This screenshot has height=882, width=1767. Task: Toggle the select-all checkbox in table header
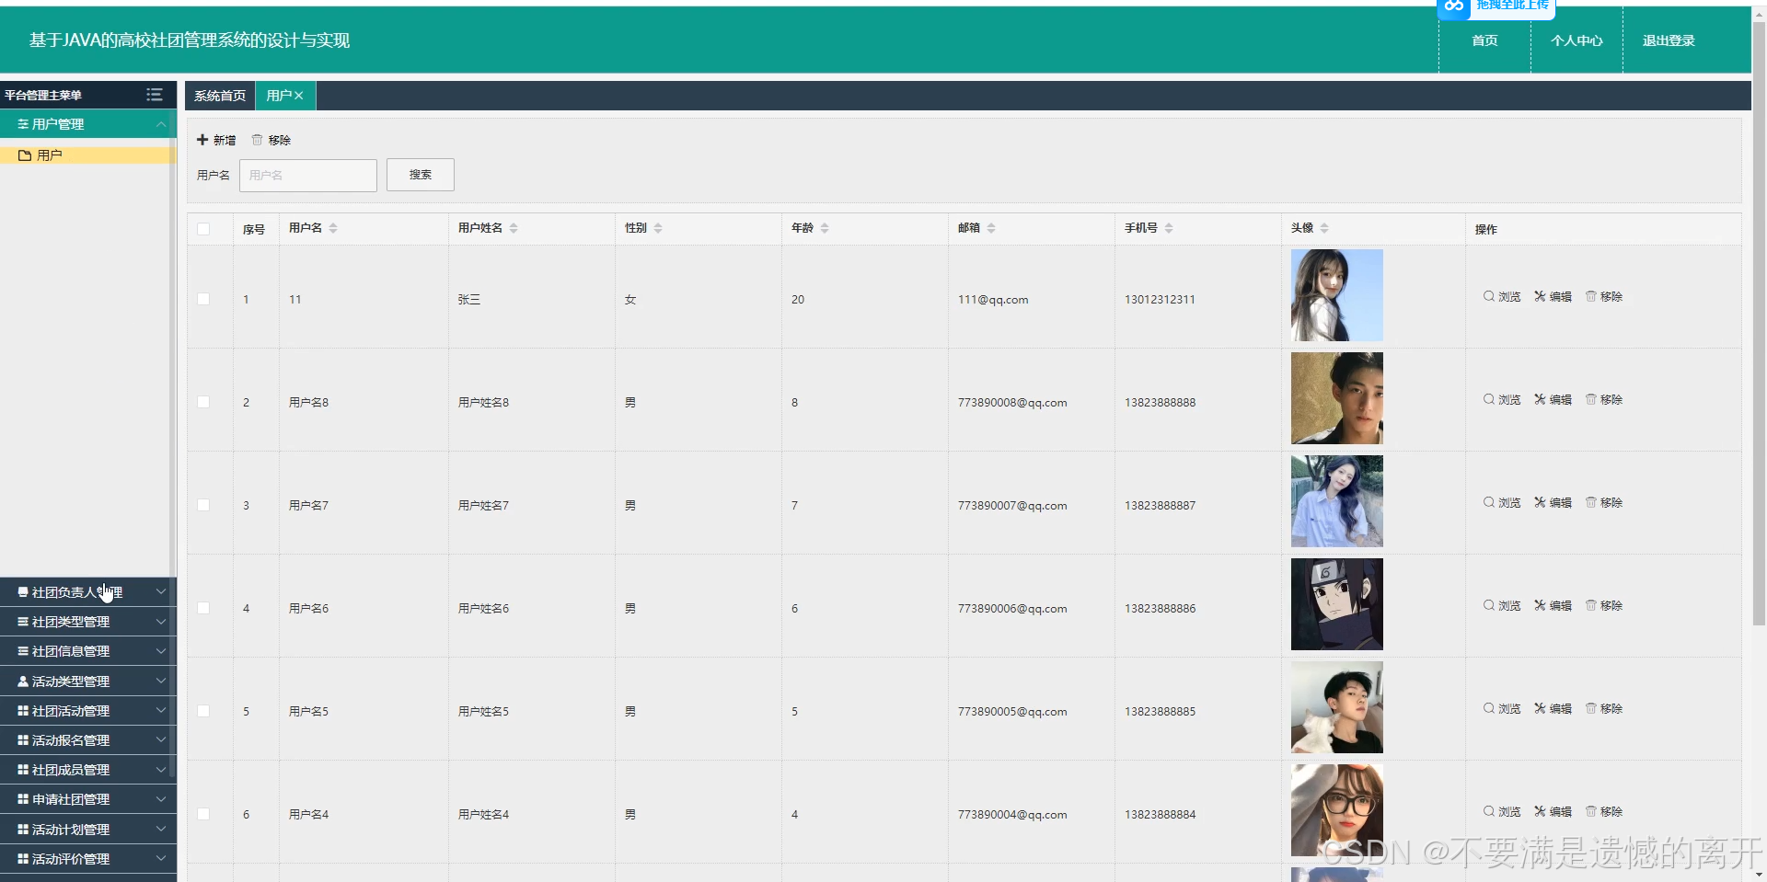[203, 229]
